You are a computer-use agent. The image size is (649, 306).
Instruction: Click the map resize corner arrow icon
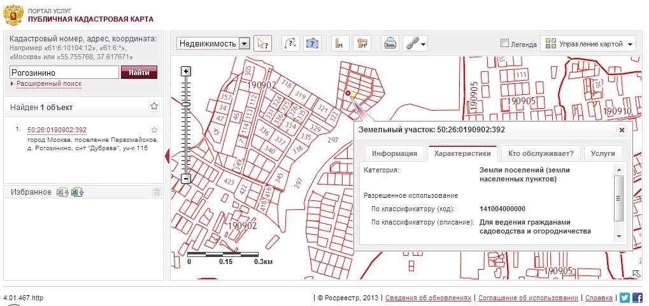click(x=637, y=274)
